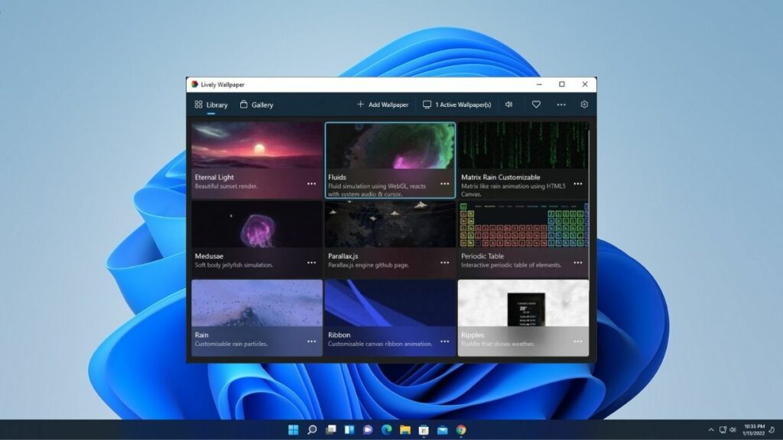Open options menu for Fluids

pyautogui.click(x=445, y=184)
